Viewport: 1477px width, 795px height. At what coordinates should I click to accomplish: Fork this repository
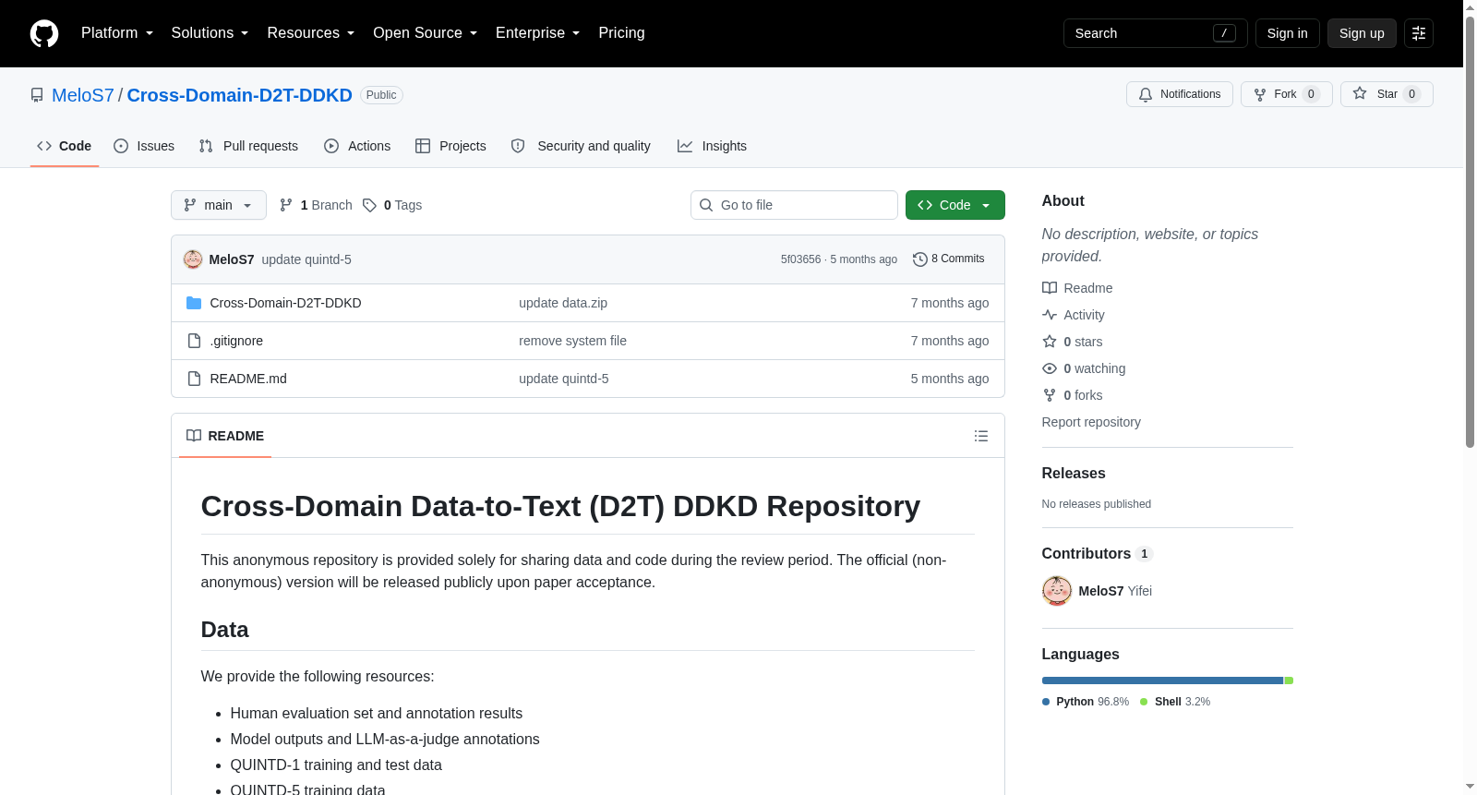click(x=1287, y=94)
